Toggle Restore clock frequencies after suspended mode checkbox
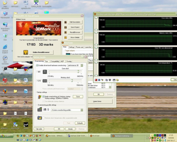Viewport: 177px width, 142px height. pos(44,118)
